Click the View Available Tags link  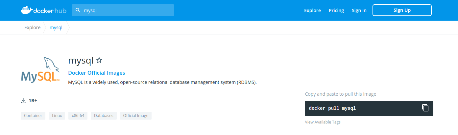tap(323, 122)
